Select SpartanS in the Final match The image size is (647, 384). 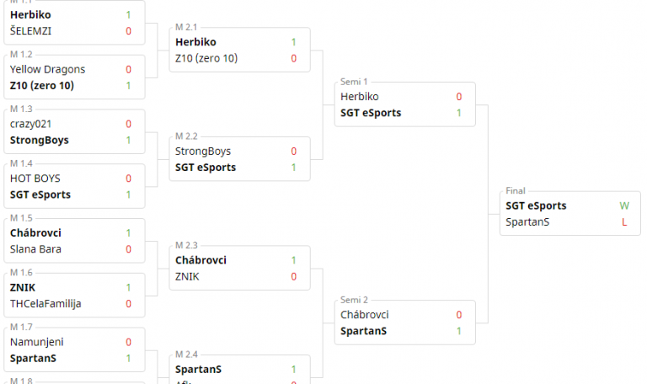click(x=528, y=221)
